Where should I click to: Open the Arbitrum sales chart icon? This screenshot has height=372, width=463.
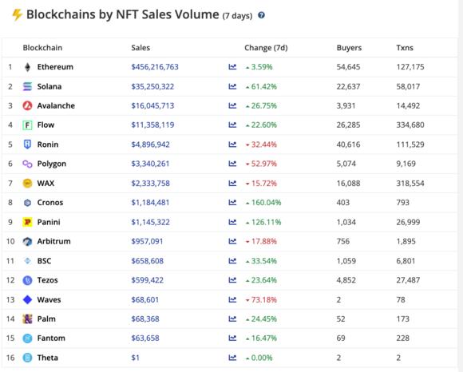coord(232,242)
